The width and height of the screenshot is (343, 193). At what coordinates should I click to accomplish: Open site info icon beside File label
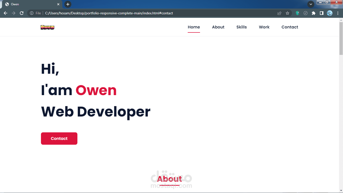click(32, 13)
